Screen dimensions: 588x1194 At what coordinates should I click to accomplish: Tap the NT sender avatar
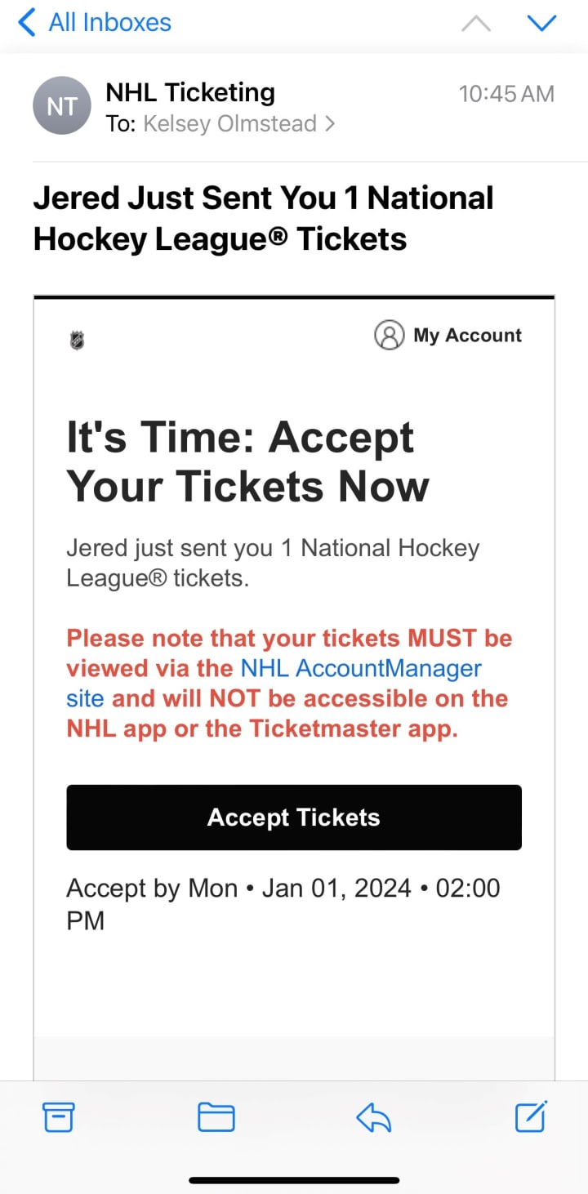tap(61, 106)
